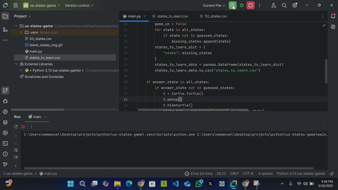The width and height of the screenshot is (338, 190).
Task: Click the Run console horizontal scrollbar
Action: point(168,168)
